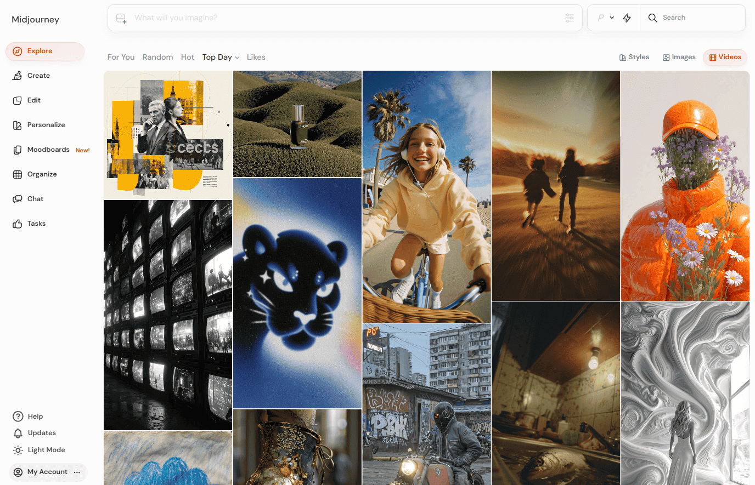Toggle the Videos filter
The image size is (755, 485).
tap(725, 57)
